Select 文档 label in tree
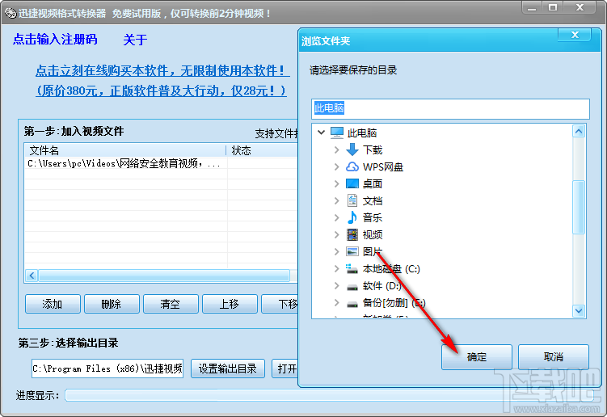The image size is (607, 417). point(373,200)
